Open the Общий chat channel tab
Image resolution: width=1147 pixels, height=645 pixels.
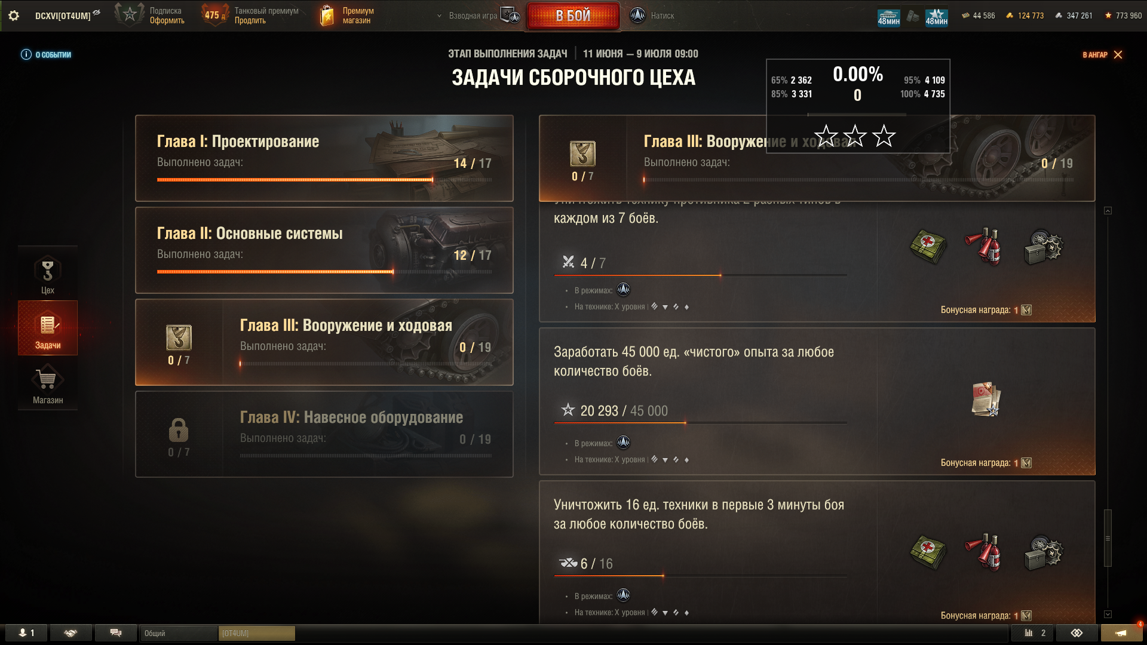[179, 633]
